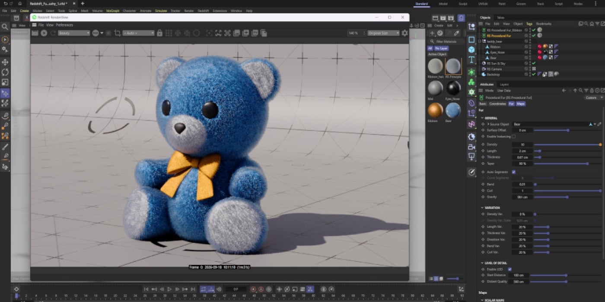Select the Rotate tool in left toolbar

tap(5, 72)
